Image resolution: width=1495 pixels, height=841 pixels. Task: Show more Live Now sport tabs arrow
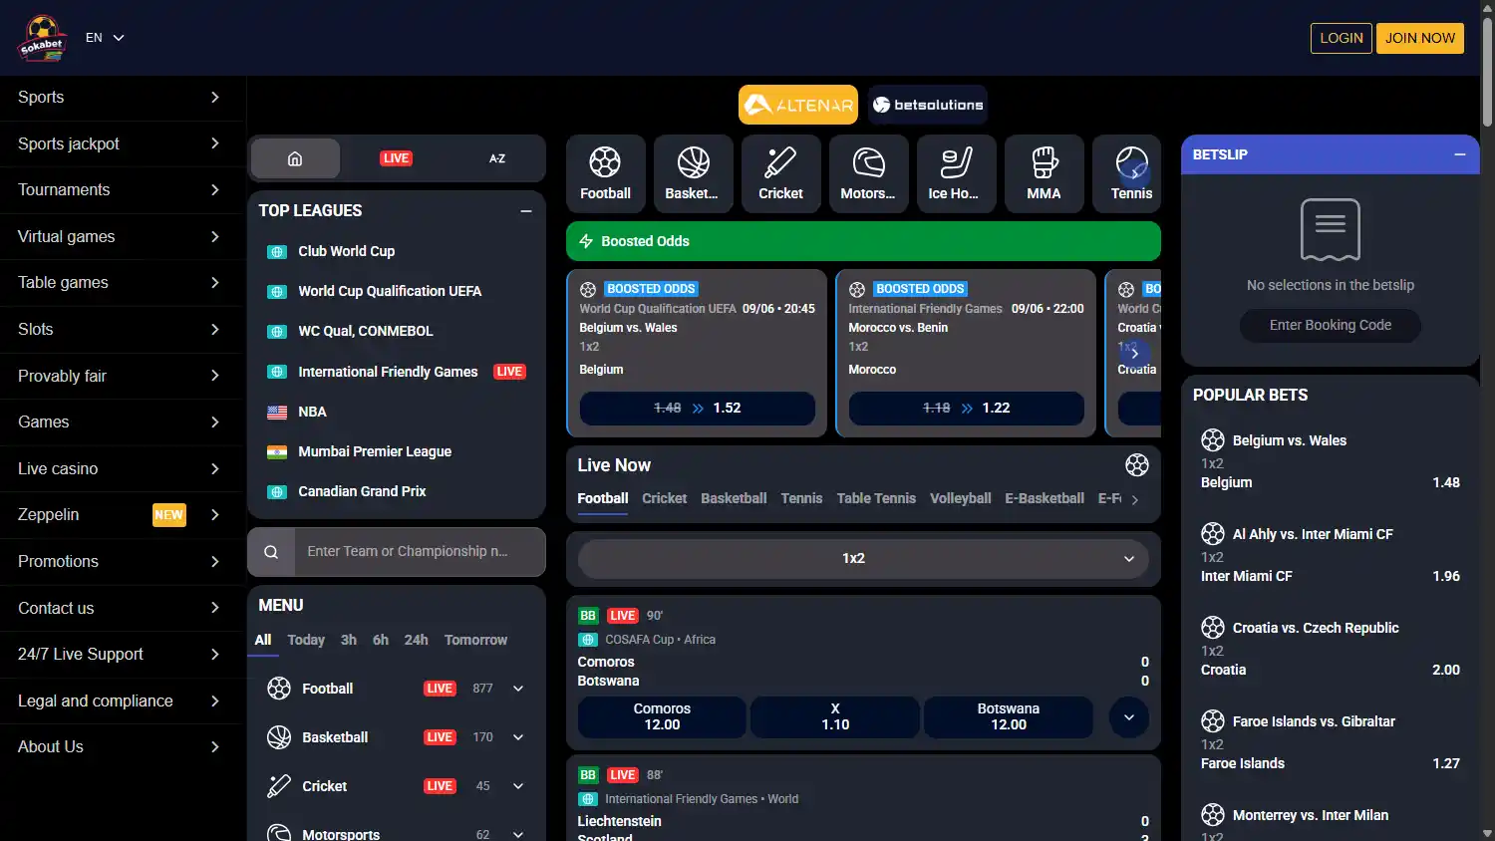click(x=1134, y=499)
